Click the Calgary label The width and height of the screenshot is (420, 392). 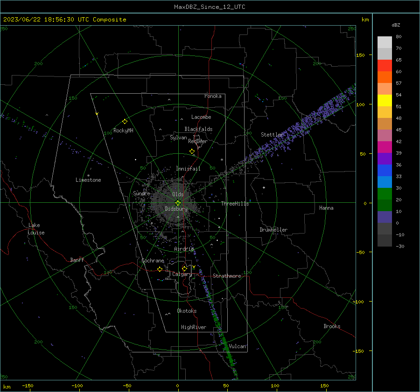[182, 274]
